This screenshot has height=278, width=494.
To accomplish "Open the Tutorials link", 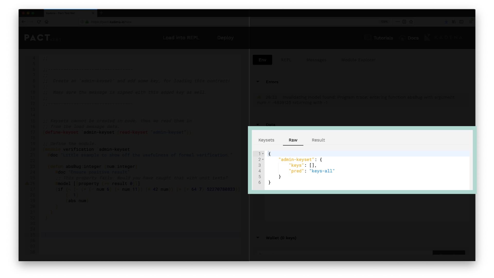I will point(383,38).
